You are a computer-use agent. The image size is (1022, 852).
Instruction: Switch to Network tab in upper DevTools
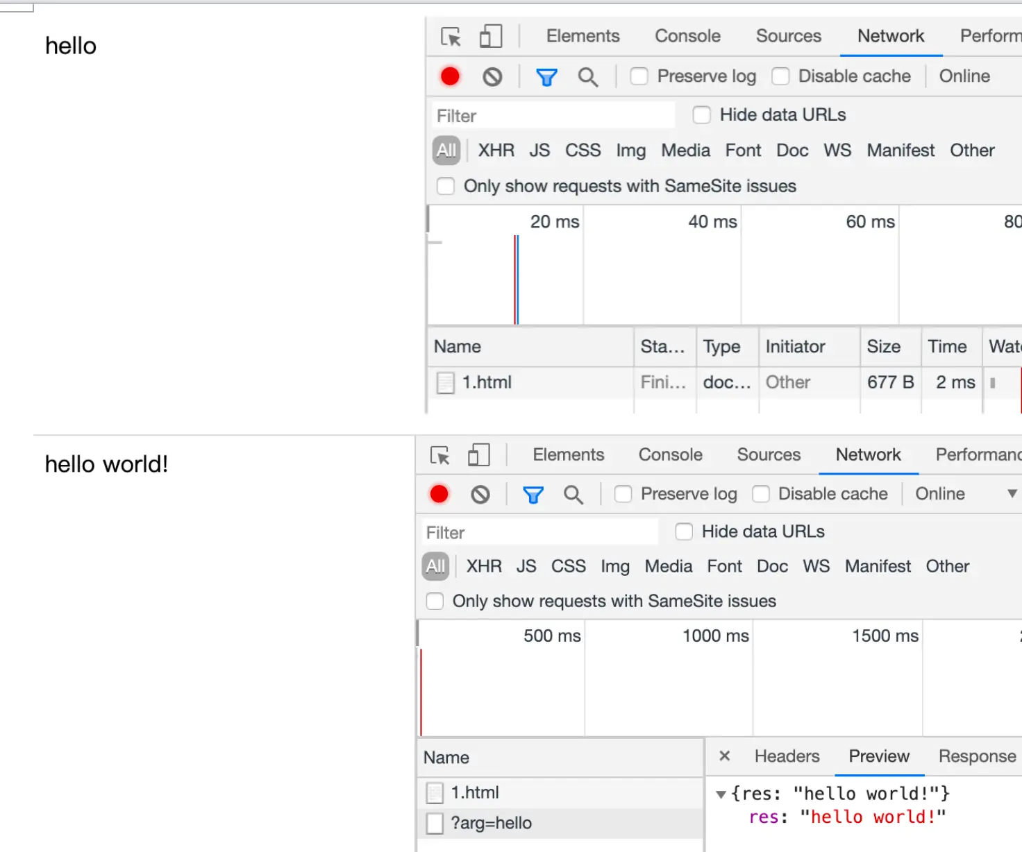(x=891, y=36)
